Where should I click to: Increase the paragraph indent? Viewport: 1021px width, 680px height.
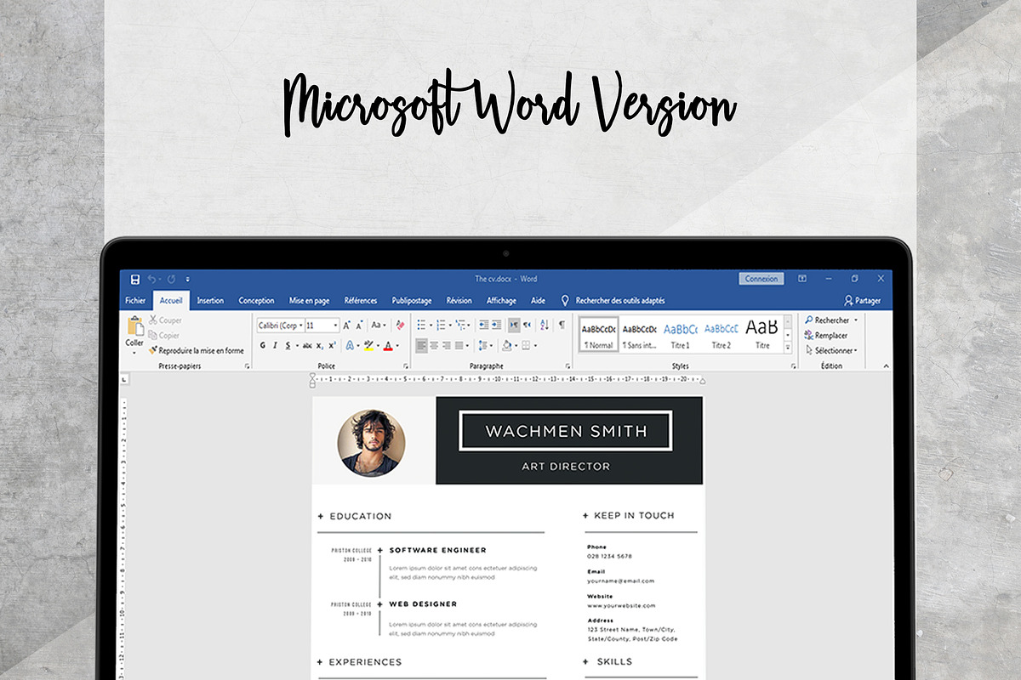(x=496, y=326)
